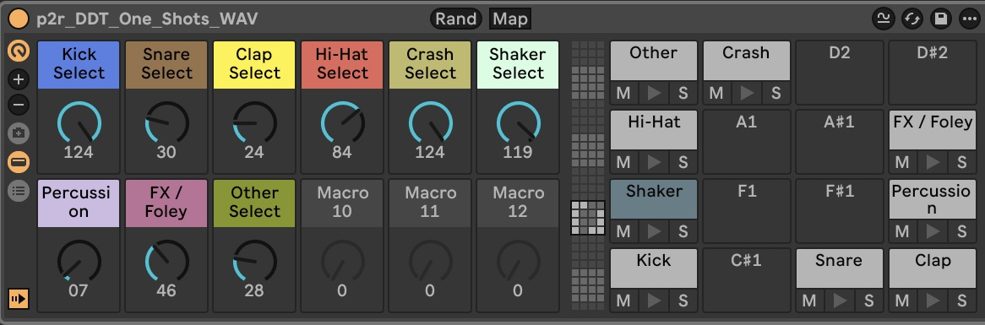Solo the Crash pad

click(x=775, y=94)
